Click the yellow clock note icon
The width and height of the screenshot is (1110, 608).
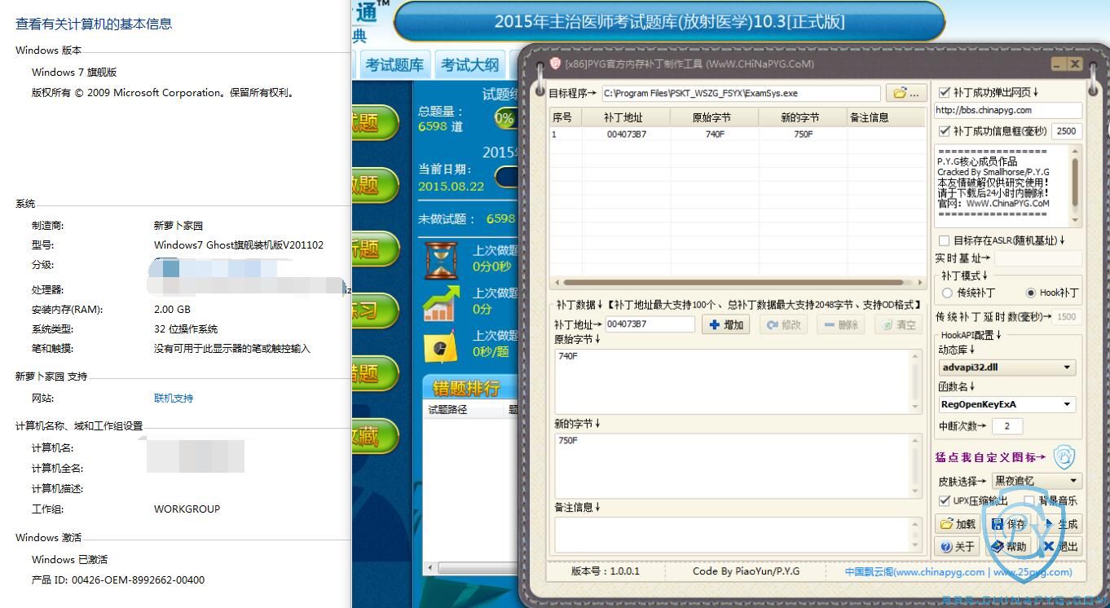tap(441, 348)
